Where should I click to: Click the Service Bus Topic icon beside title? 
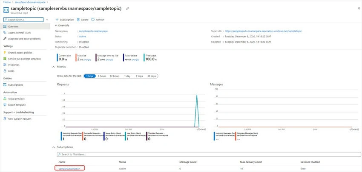click(6, 10)
